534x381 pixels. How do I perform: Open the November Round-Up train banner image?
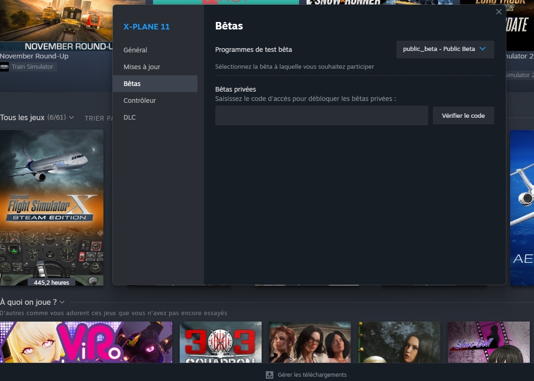(56, 26)
